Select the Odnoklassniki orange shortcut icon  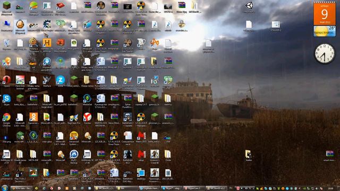pyautogui.click(x=33, y=118)
